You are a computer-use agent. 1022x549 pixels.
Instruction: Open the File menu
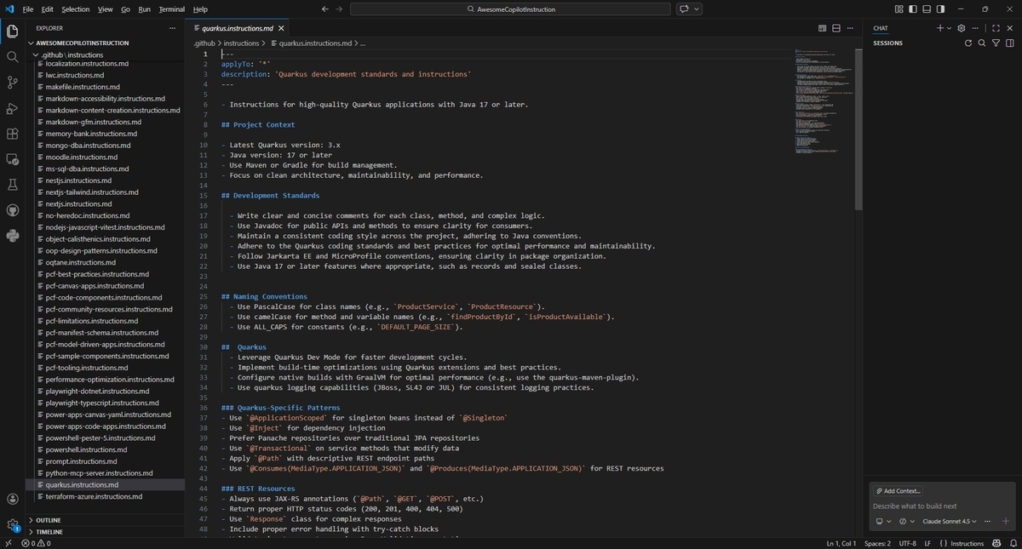(x=28, y=9)
